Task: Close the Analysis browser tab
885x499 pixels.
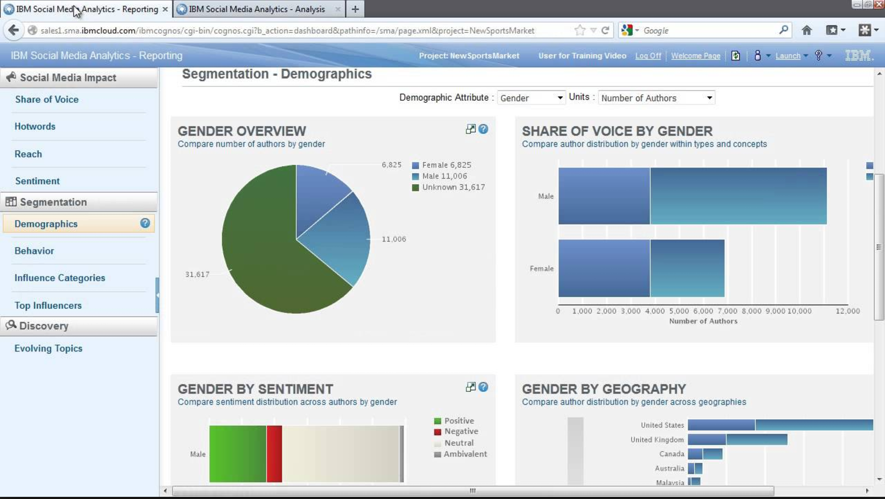Action: (338, 9)
